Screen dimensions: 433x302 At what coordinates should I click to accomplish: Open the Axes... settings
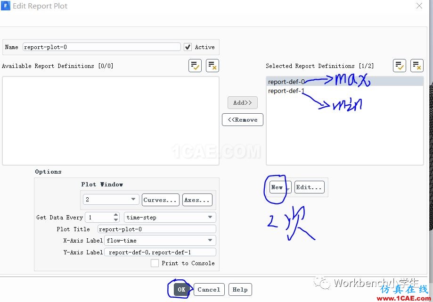(x=197, y=200)
